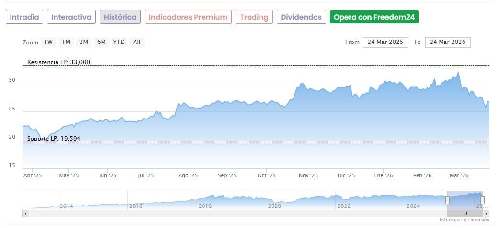Open Indicadores Premium tab

(188, 17)
